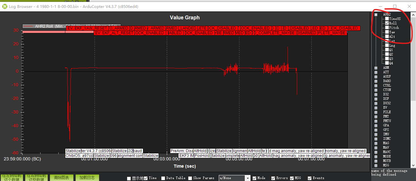
Task: Expand the IMU tree node
Action: click(376, 134)
